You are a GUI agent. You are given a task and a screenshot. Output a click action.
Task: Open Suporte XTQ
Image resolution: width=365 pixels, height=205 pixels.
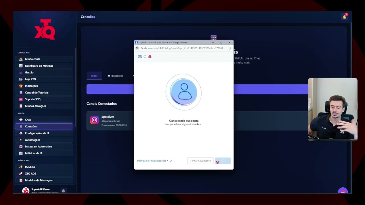44,99
